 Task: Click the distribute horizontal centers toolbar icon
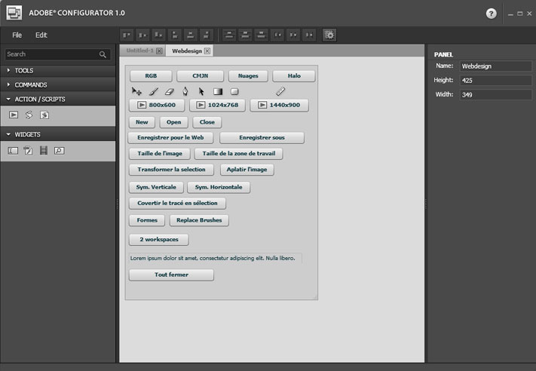293,35
